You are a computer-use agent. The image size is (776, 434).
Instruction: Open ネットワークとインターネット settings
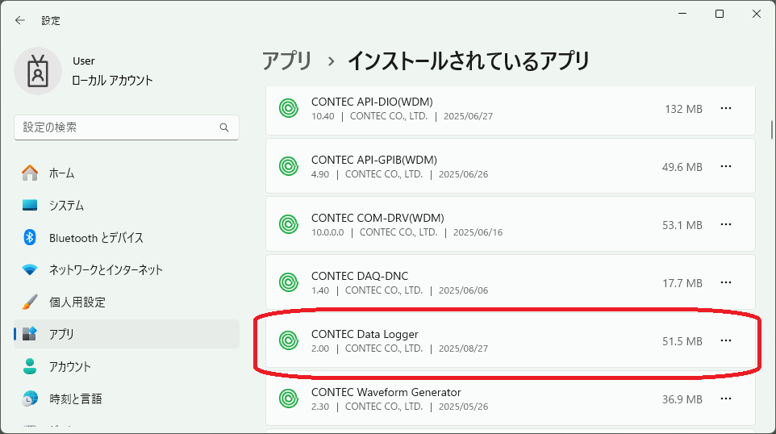pos(105,269)
